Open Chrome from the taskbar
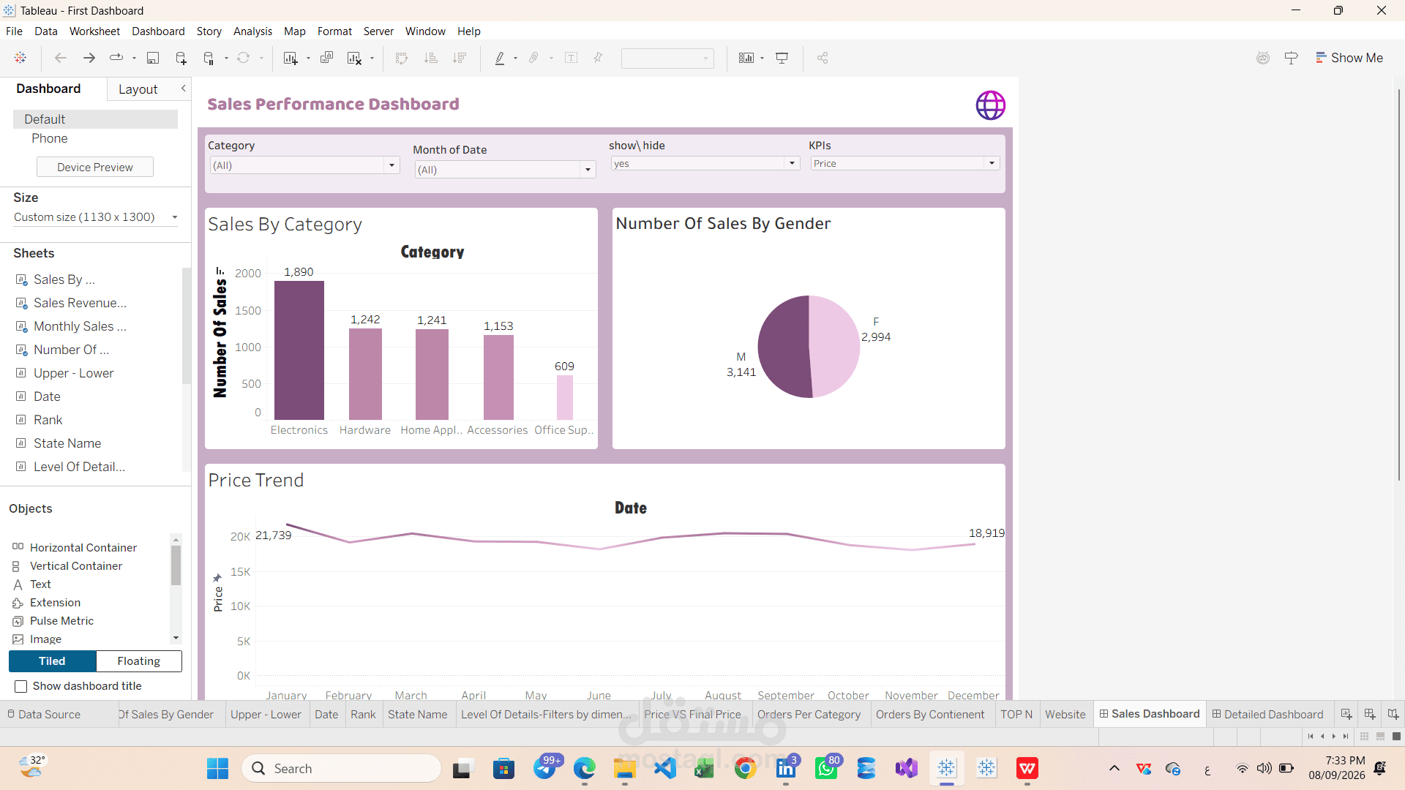This screenshot has width=1405, height=790. (745, 769)
